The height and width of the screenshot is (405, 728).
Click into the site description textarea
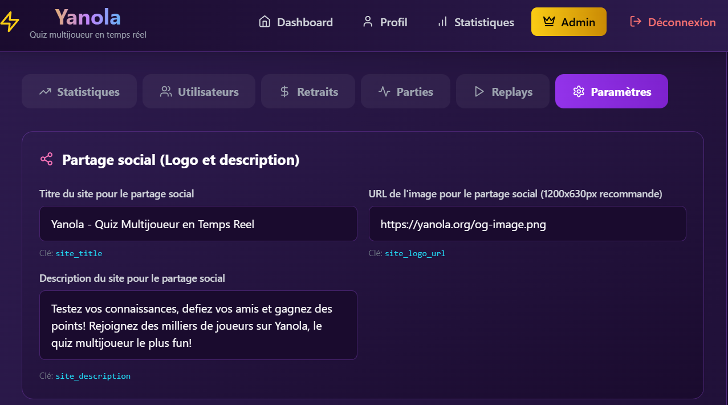198,326
